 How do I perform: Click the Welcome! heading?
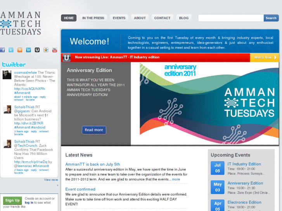pyautogui.click(x=89, y=41)
